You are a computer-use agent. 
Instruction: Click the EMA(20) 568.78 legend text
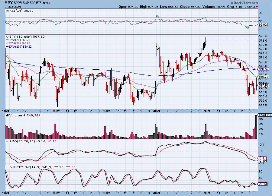pyautogui.click(x=19, y=40)
